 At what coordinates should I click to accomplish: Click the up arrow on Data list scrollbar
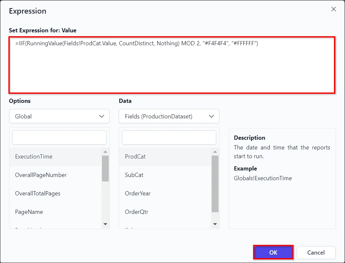click(215, 151)
